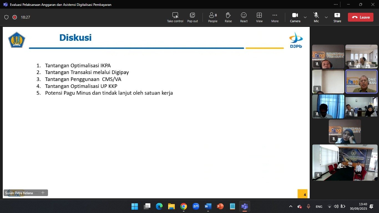379x213 pixels.
Task: Open the More actions menu
Action: coord(275,15)
